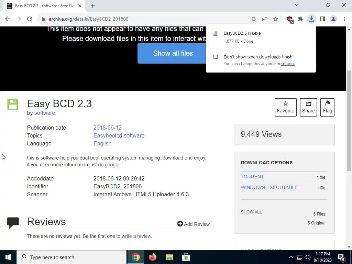
Task: Click 9,449 Views text
Action: point(261,134)
